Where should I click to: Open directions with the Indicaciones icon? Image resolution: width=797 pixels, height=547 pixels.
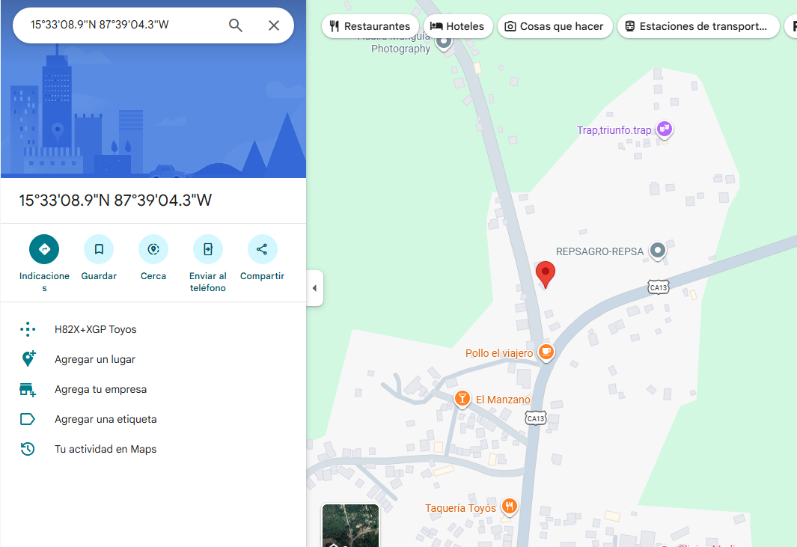coord(44,249)
